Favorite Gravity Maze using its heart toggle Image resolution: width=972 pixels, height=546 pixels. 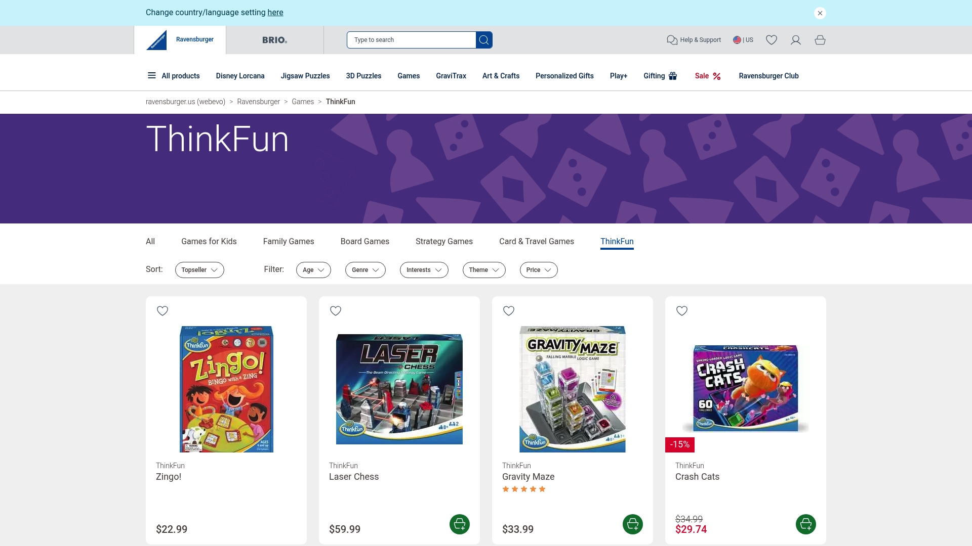pyautogui.click(x=509, y=311)
